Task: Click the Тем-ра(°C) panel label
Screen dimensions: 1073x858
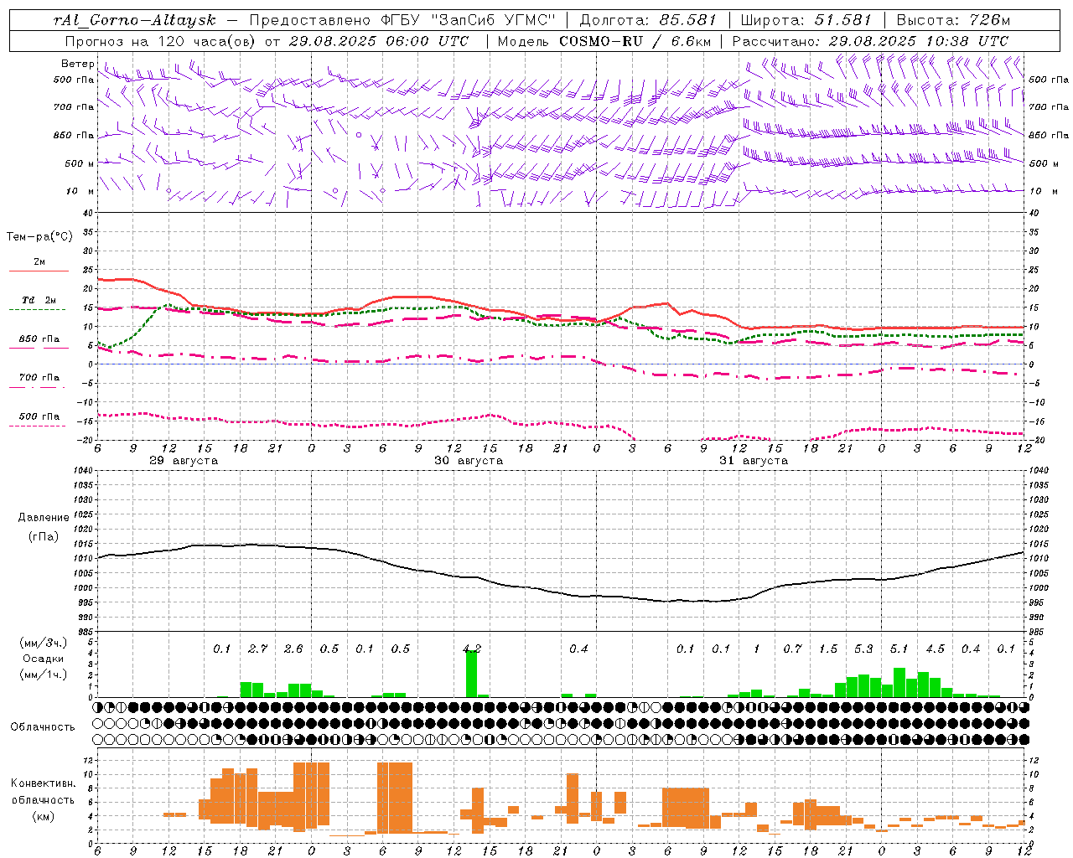Action: [x=39, y=237]
